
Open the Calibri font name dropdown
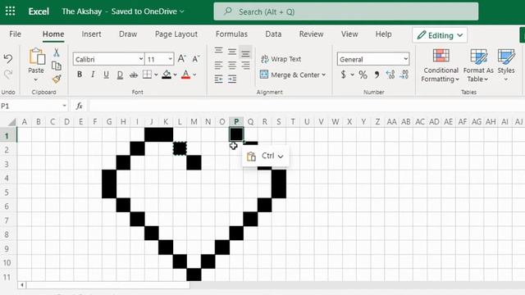141,59
